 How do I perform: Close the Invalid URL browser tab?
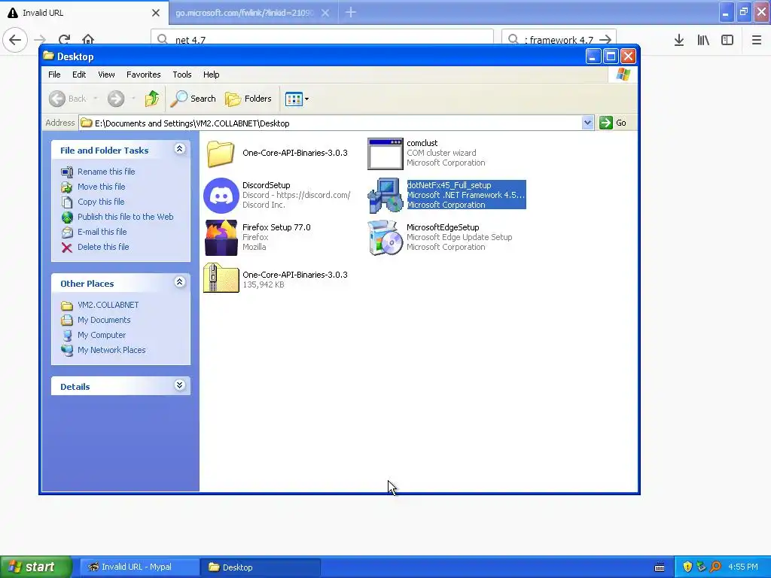click(x=156, y=13)
